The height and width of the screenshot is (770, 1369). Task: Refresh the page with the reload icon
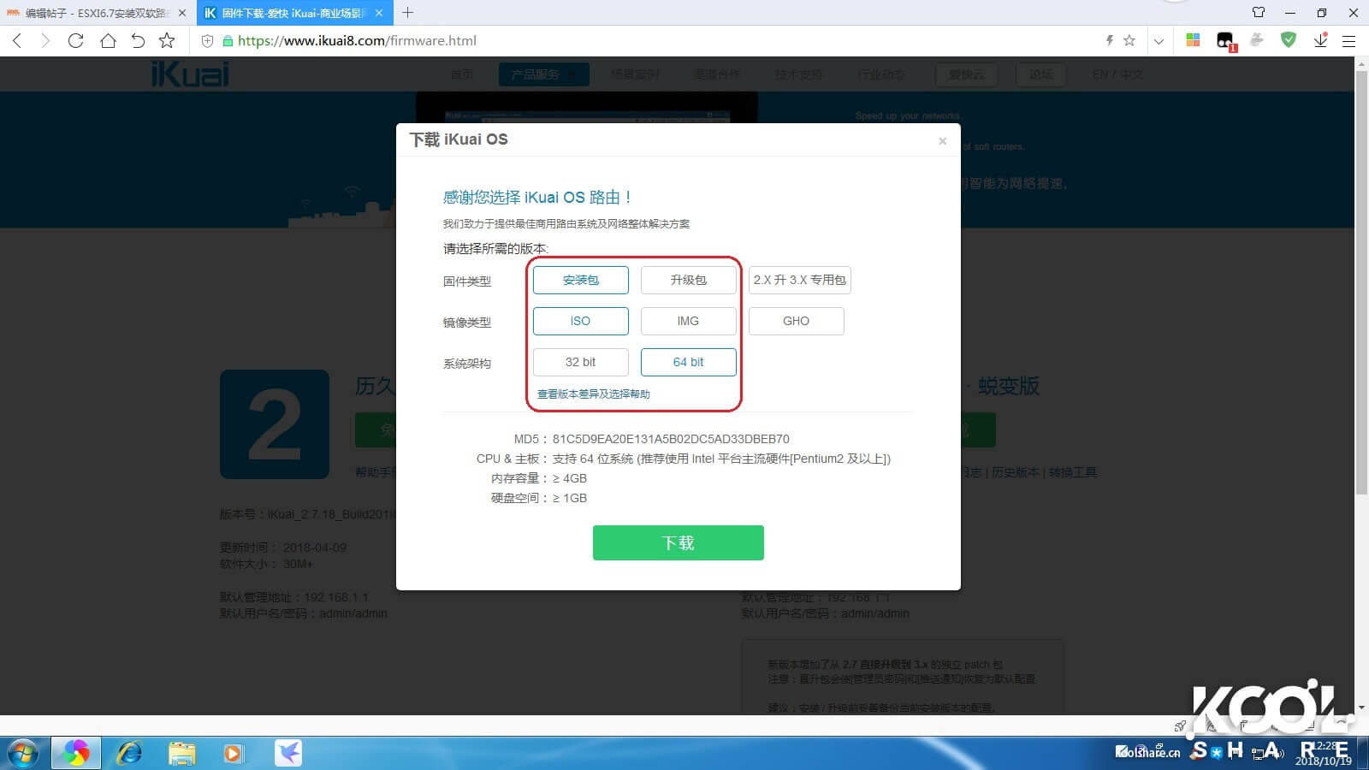(x=76, y=40)
